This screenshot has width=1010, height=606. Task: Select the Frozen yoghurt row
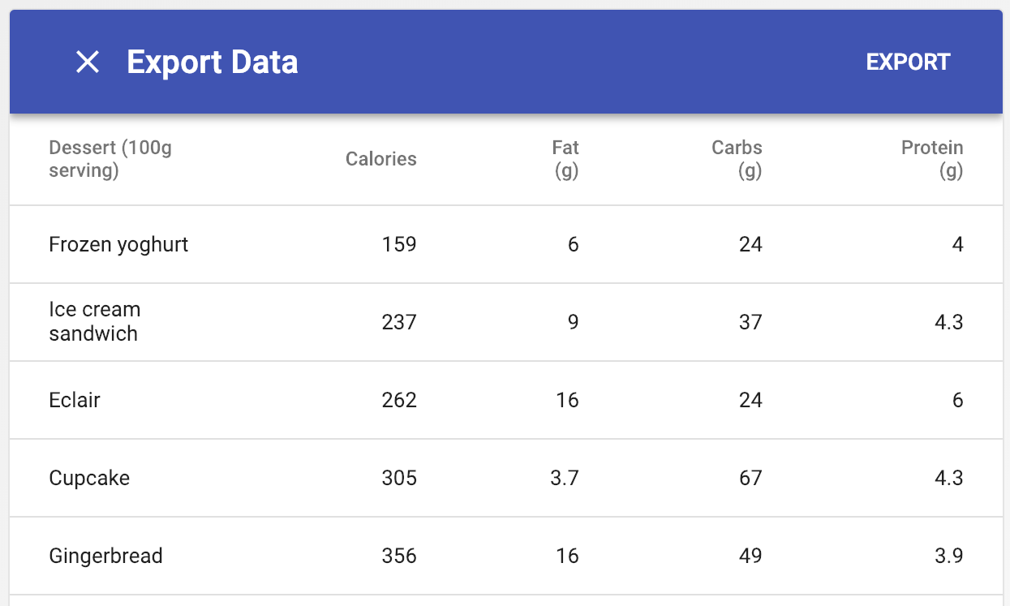(118, 245)
